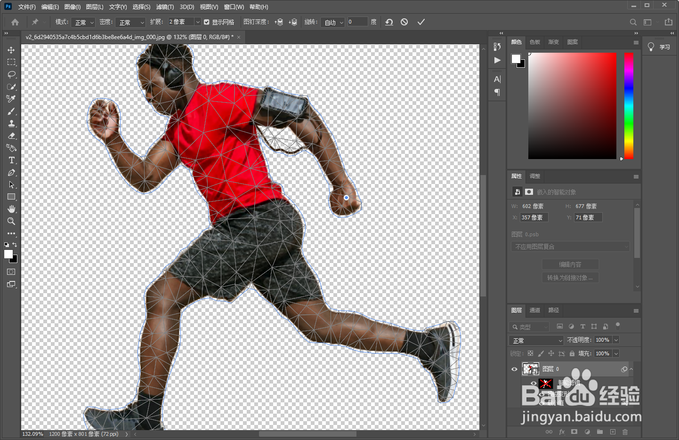Open the 不透明度 dropdown arrow
Image resolution: width=679 pixels, height=440 pixels.
pyautogui.click(x=616, y=340)
